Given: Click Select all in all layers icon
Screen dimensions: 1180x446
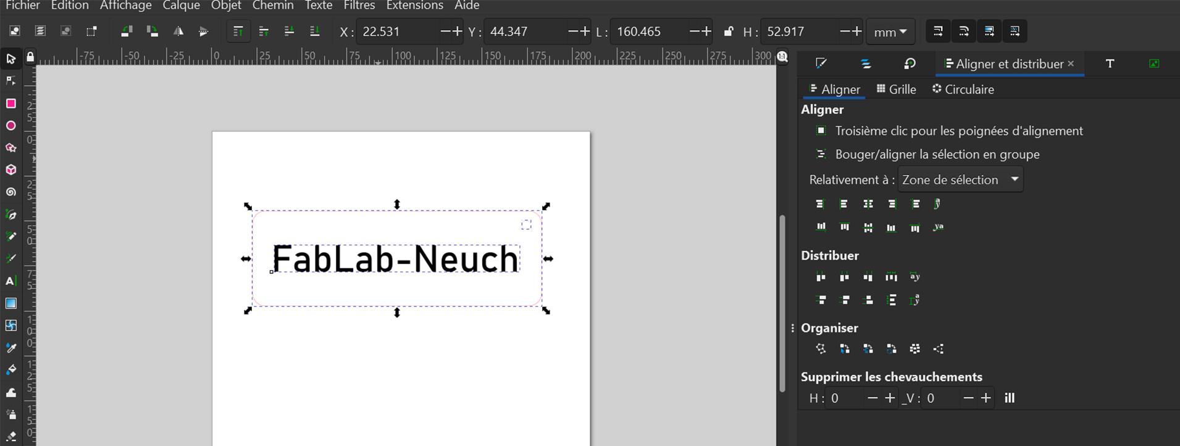Looking at the screenshot, I should point(40,31).
